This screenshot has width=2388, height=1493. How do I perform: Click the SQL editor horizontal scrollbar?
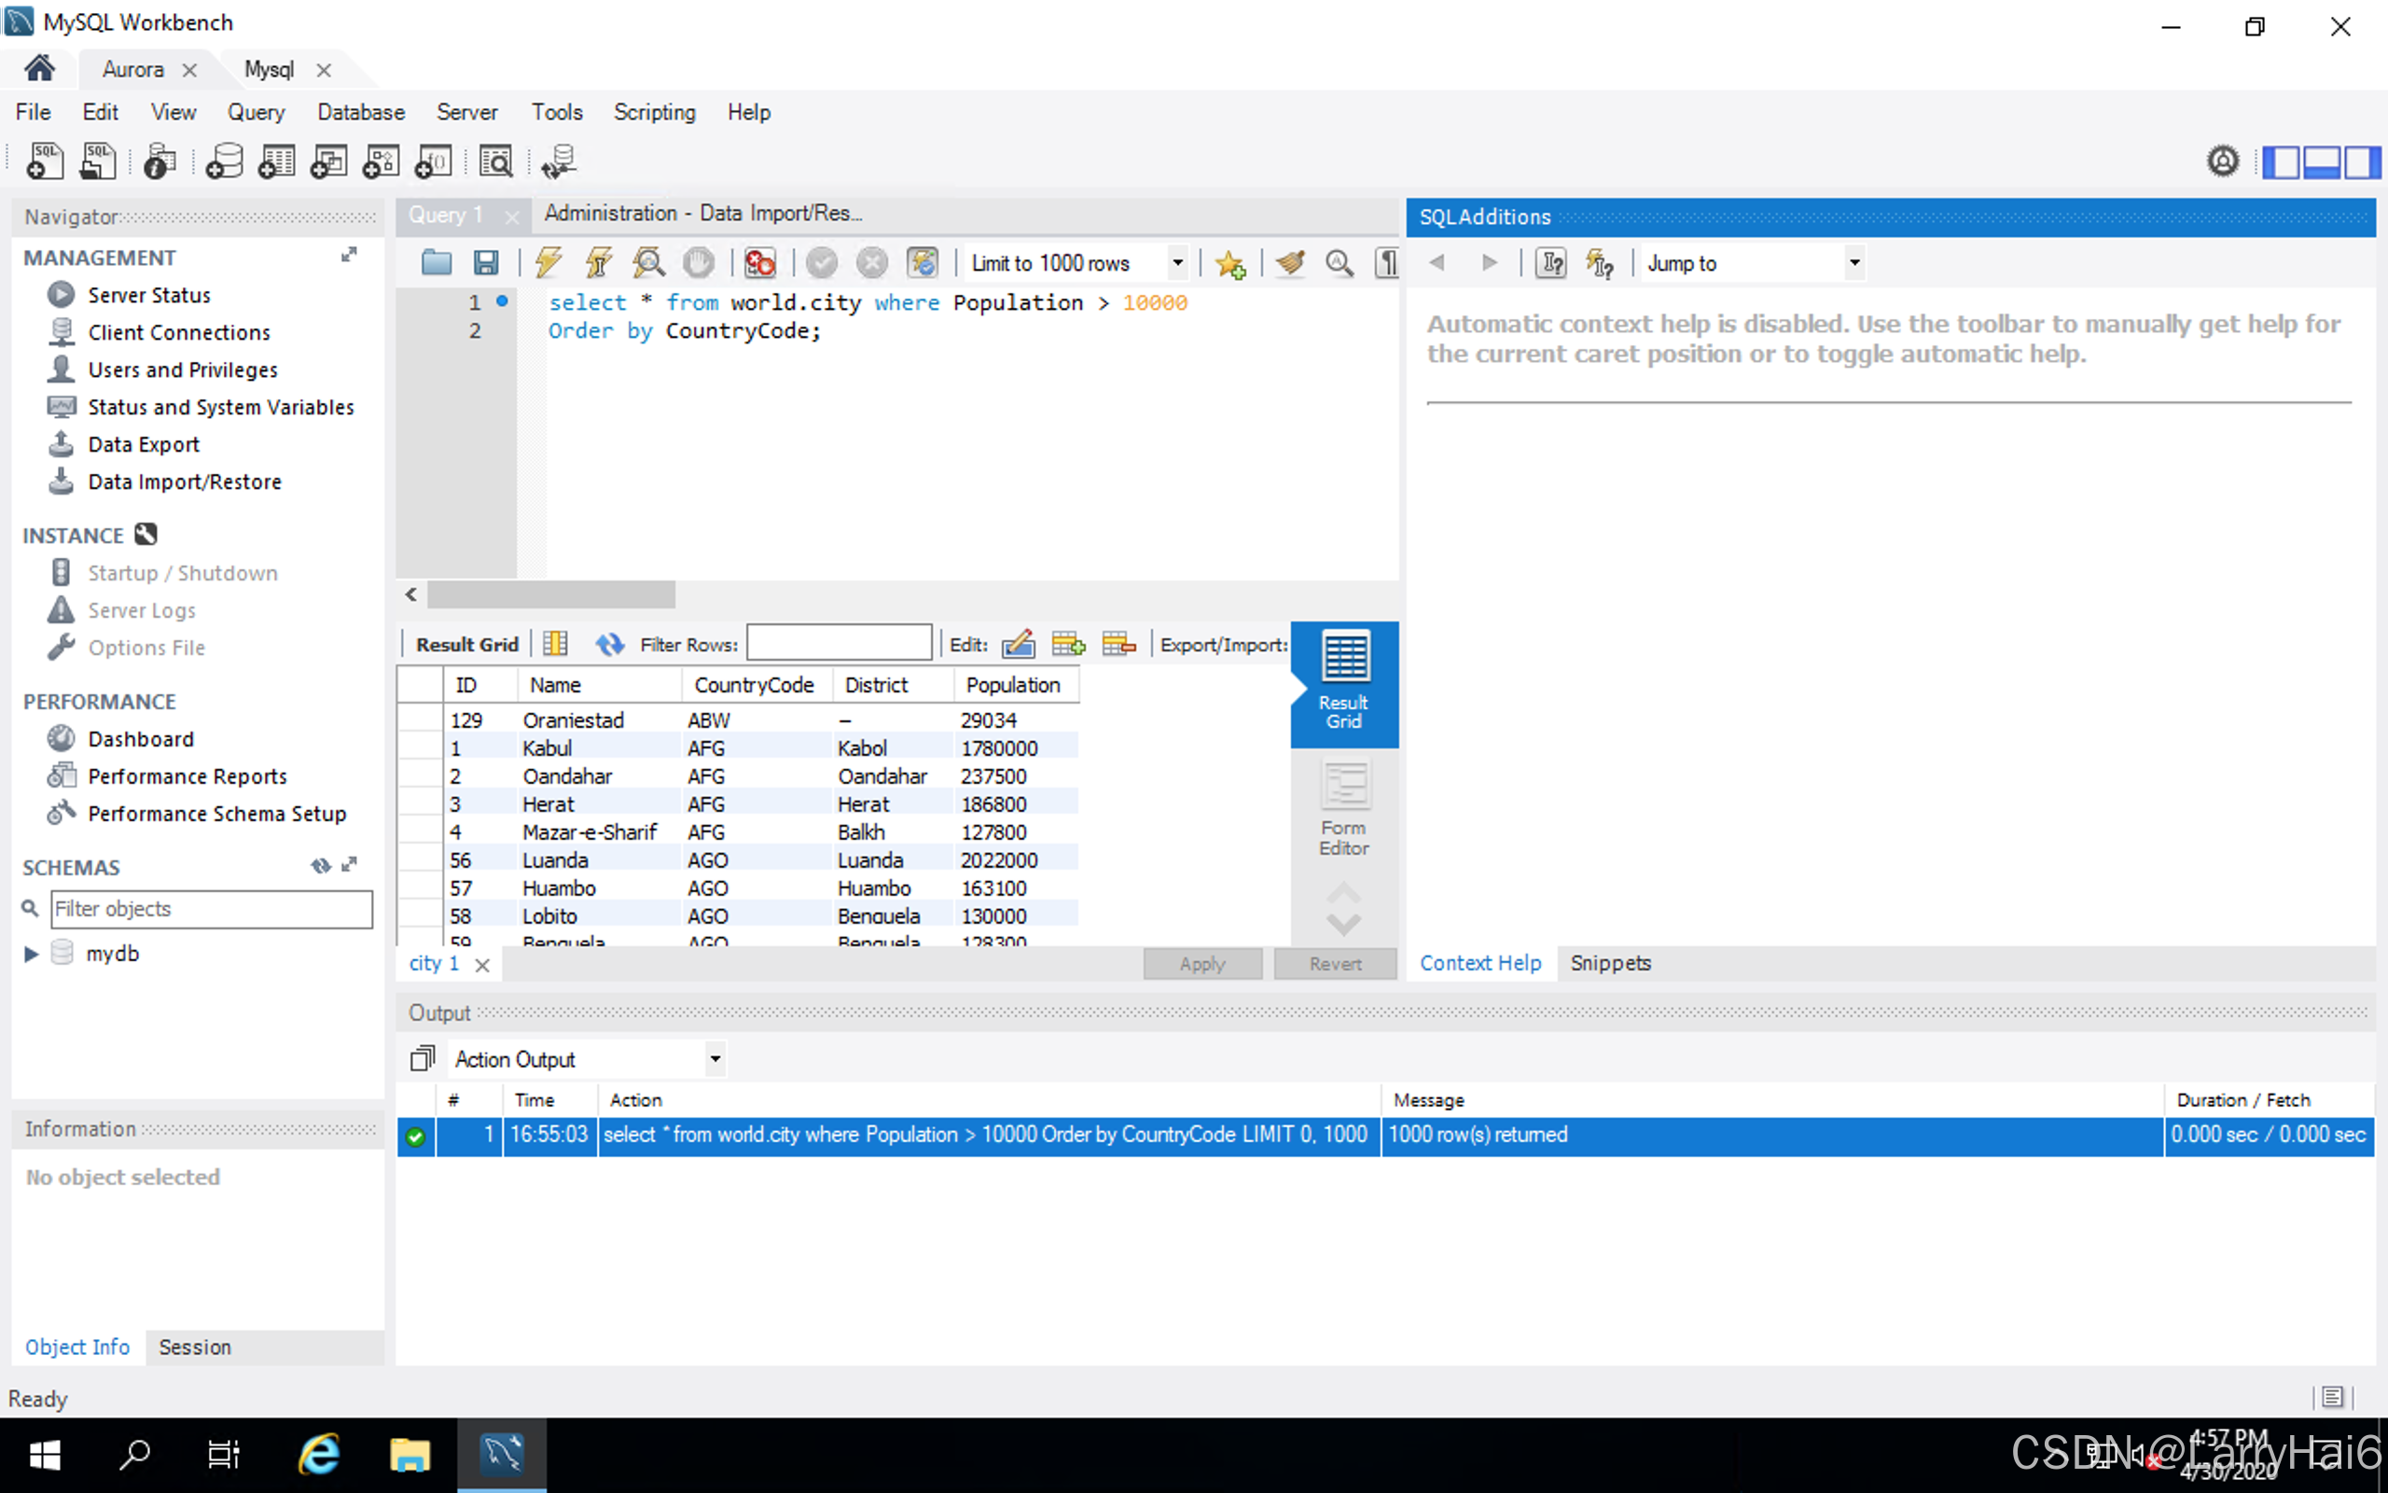click(550, 594)
